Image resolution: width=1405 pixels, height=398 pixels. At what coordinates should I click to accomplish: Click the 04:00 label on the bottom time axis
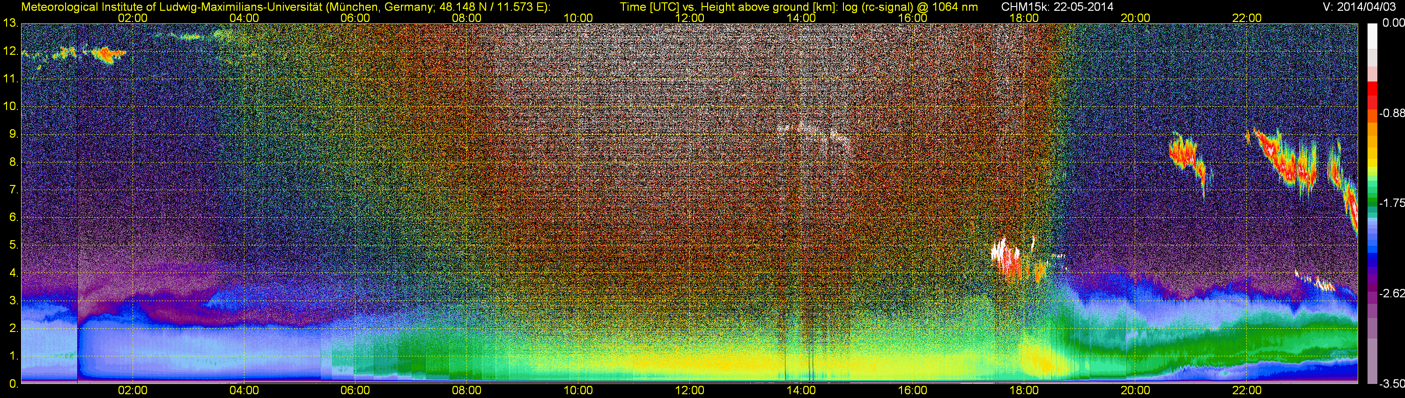point(244,391)
